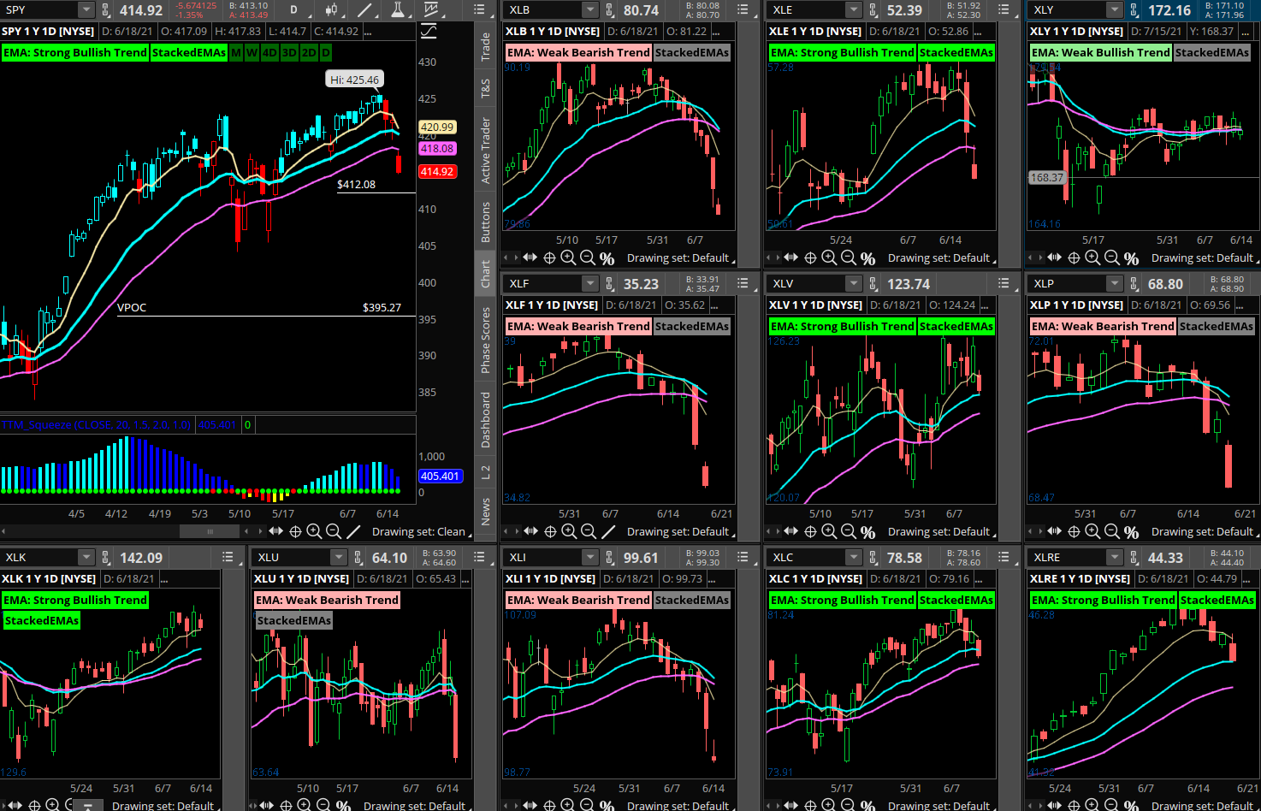Switch to the Phase Scores side tab
The image size is (1261, 811).
tap(485, 340)
